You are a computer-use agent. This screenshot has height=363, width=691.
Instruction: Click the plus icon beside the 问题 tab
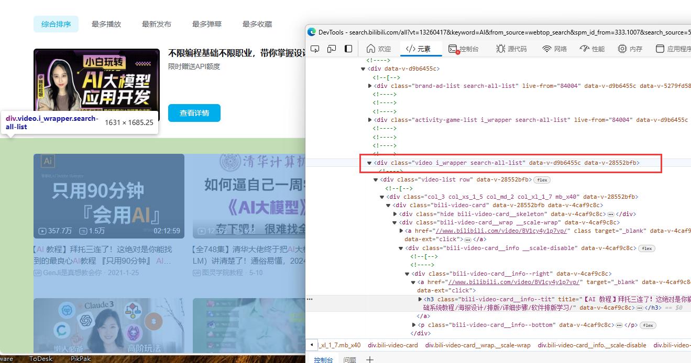[x=370, y=360]
